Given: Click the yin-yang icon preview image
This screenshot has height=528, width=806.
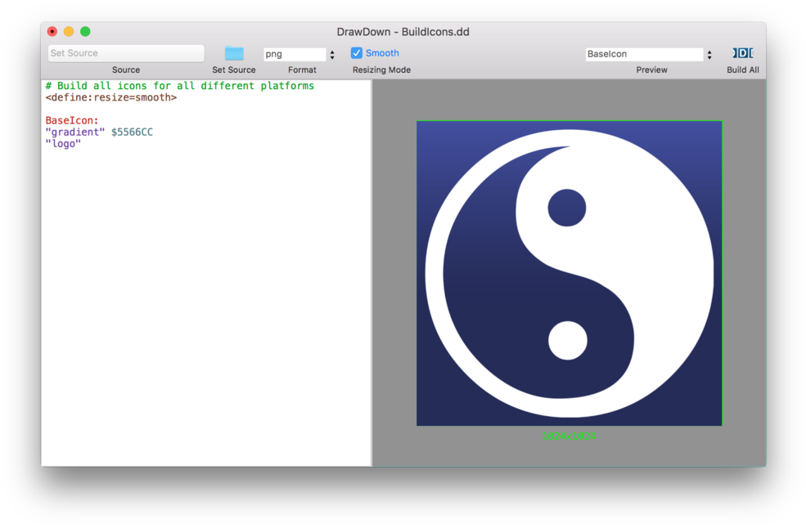Looking at the screenshot, I should (x=568, y=273).
